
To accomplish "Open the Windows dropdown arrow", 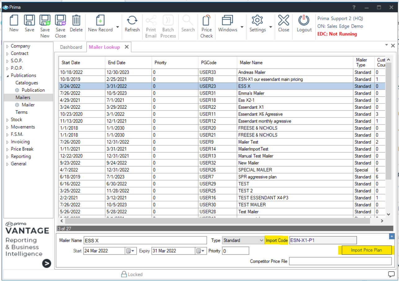I will click(x=242, y=27).
